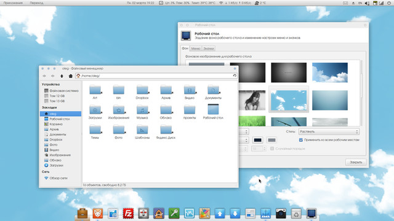Go up to the parent folder
This screenshot has width=394, height=221.
tap(62, 76)
